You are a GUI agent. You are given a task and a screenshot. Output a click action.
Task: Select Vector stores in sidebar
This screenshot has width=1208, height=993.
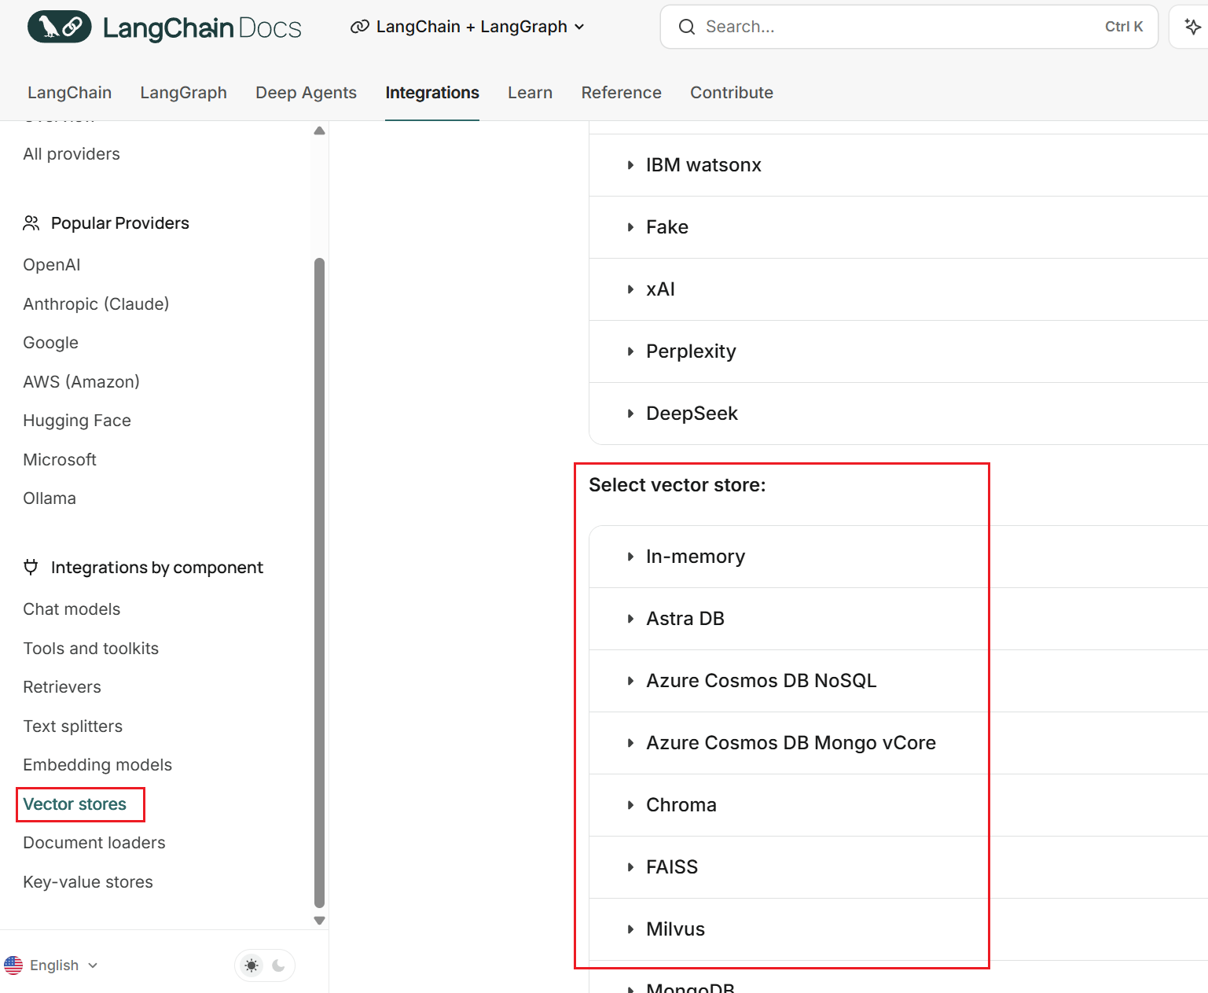coord(75,804)
